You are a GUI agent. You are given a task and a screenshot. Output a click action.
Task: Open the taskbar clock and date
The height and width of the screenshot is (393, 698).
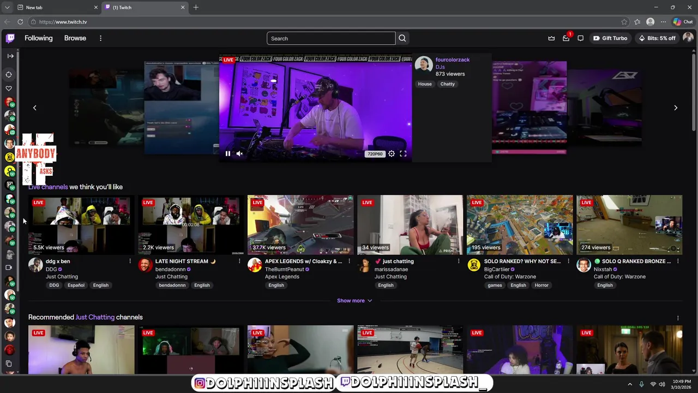[681, 384]
